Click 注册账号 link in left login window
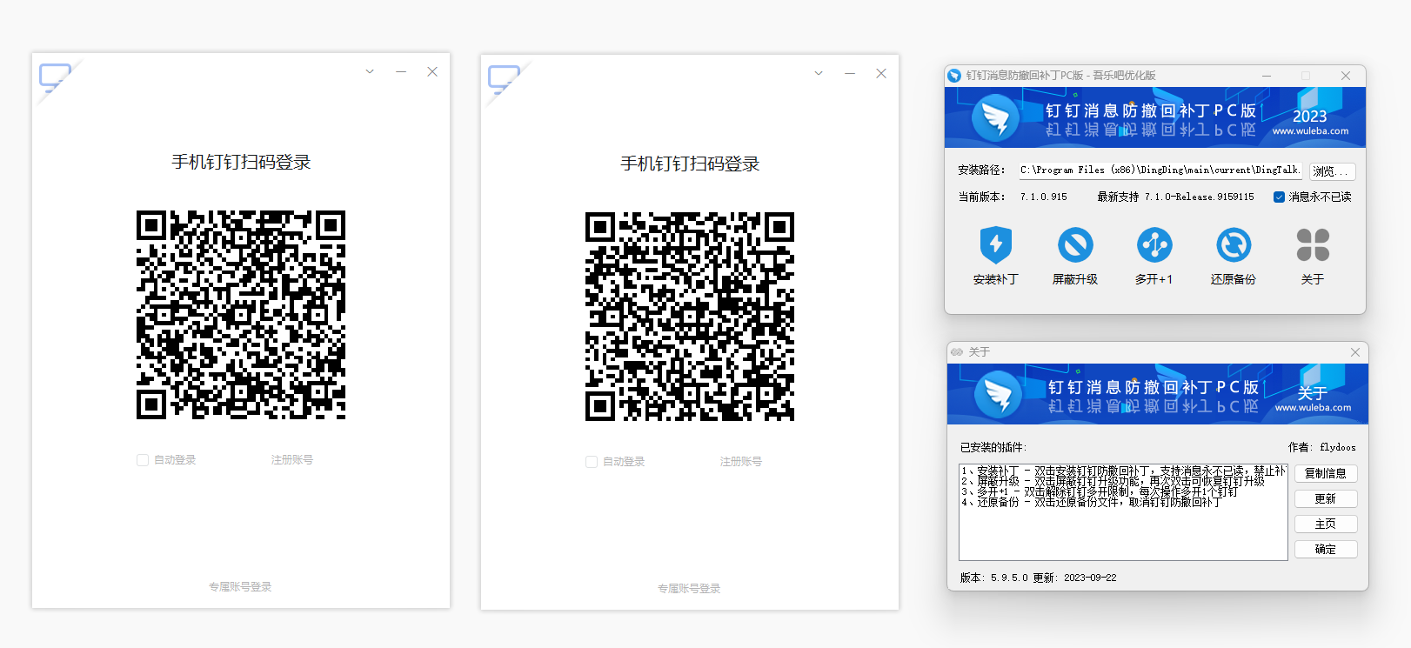 pos(292,460)
